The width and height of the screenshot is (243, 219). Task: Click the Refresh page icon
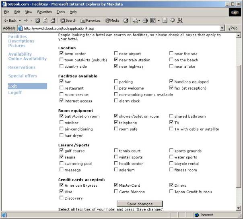(x=45, y=20)
